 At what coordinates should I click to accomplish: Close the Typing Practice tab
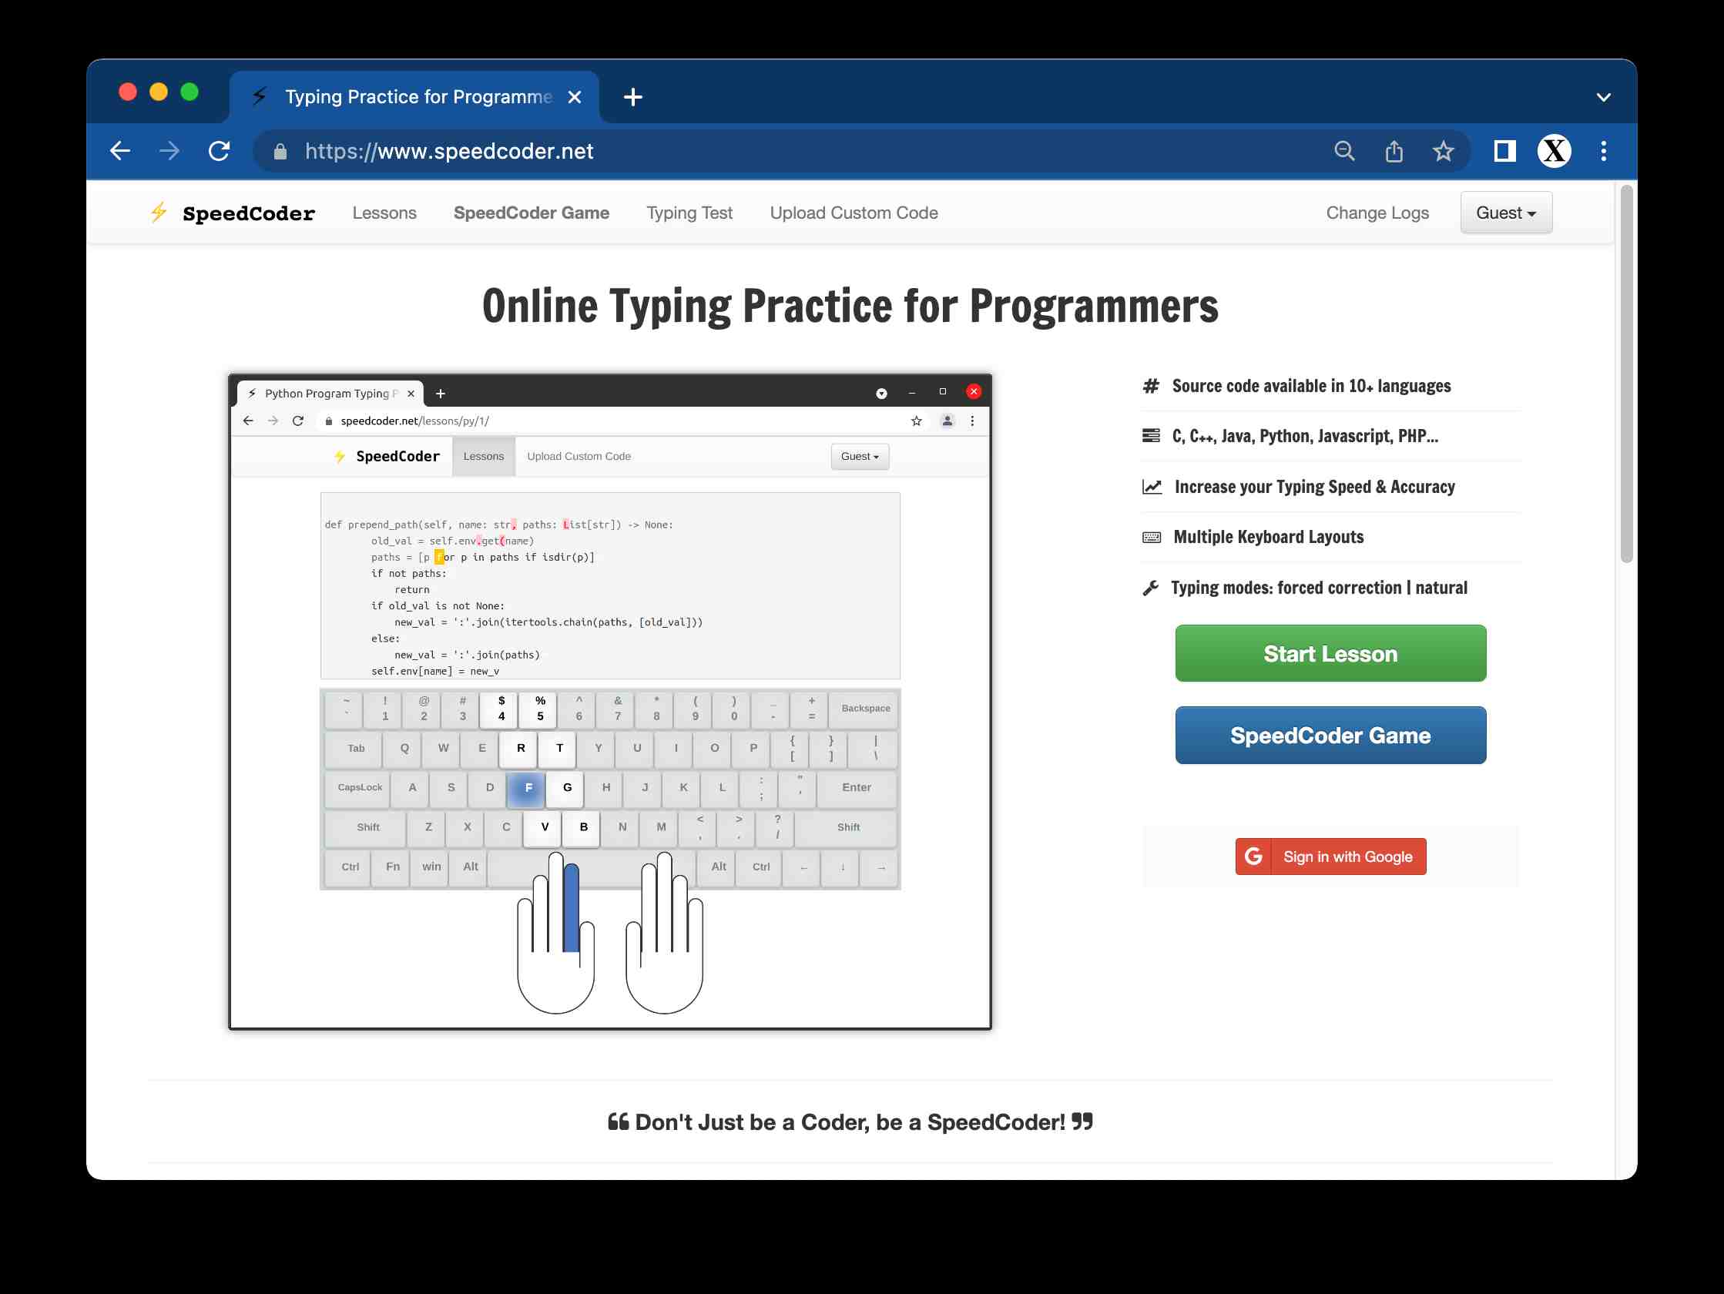[575, 96]
